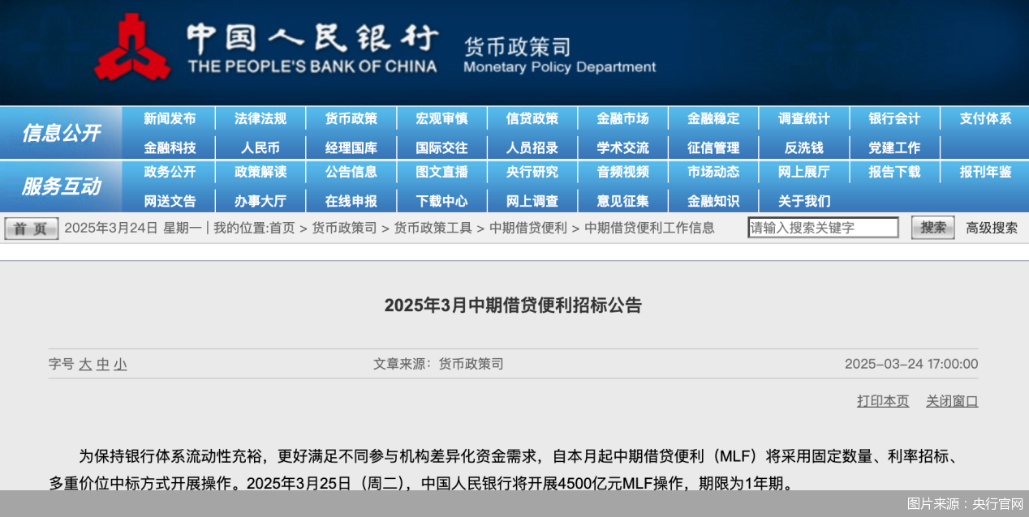
Task: Open 办事大厅 navigation item
Action: pos(260,201)
